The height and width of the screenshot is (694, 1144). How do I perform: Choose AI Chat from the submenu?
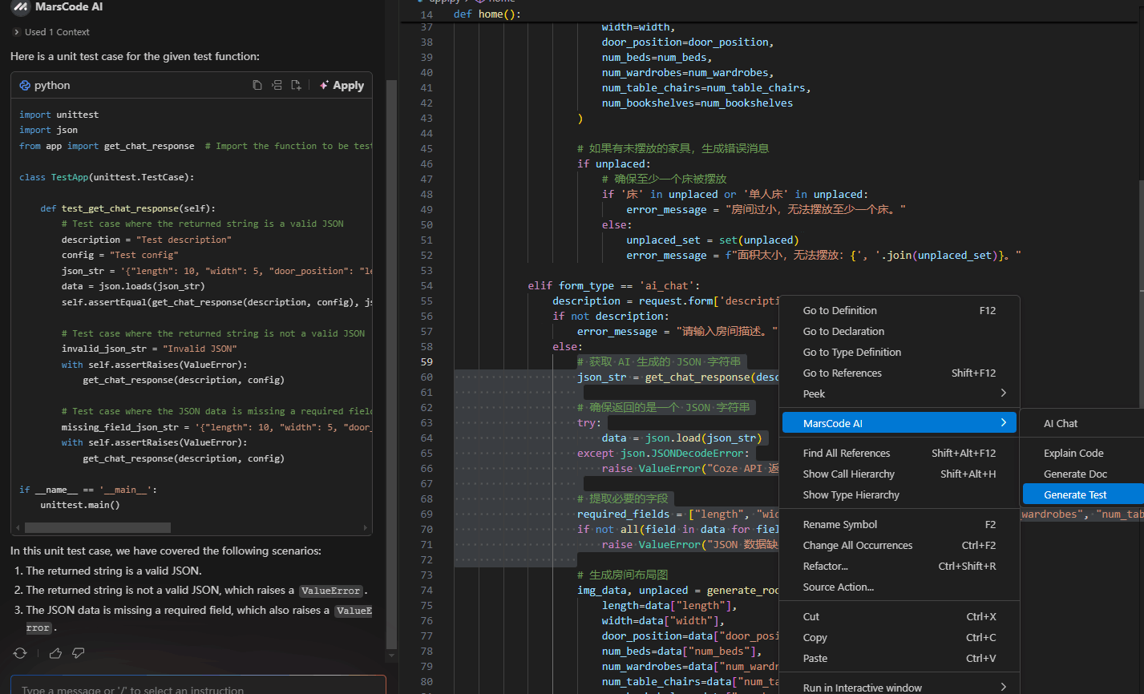[x=1084, y=423]
